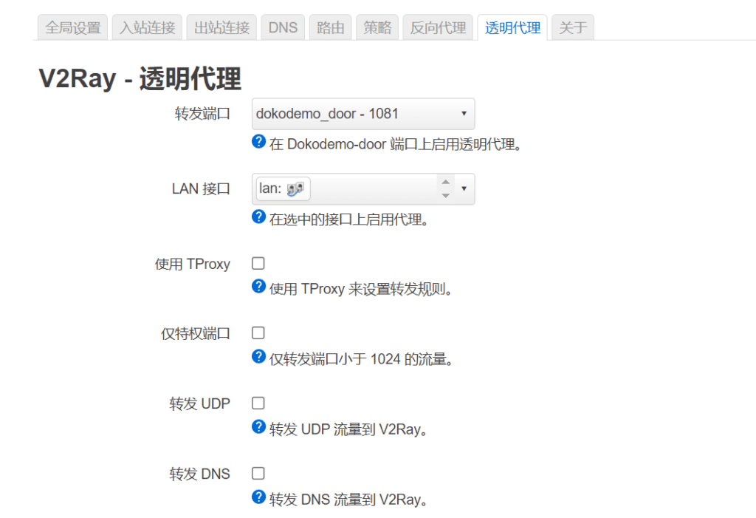Check the 仅特权端口 option

click(258, 333)
